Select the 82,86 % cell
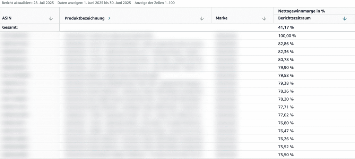This screenshot has height=159, width=355. pyautogui.click(x=286, y=43)
